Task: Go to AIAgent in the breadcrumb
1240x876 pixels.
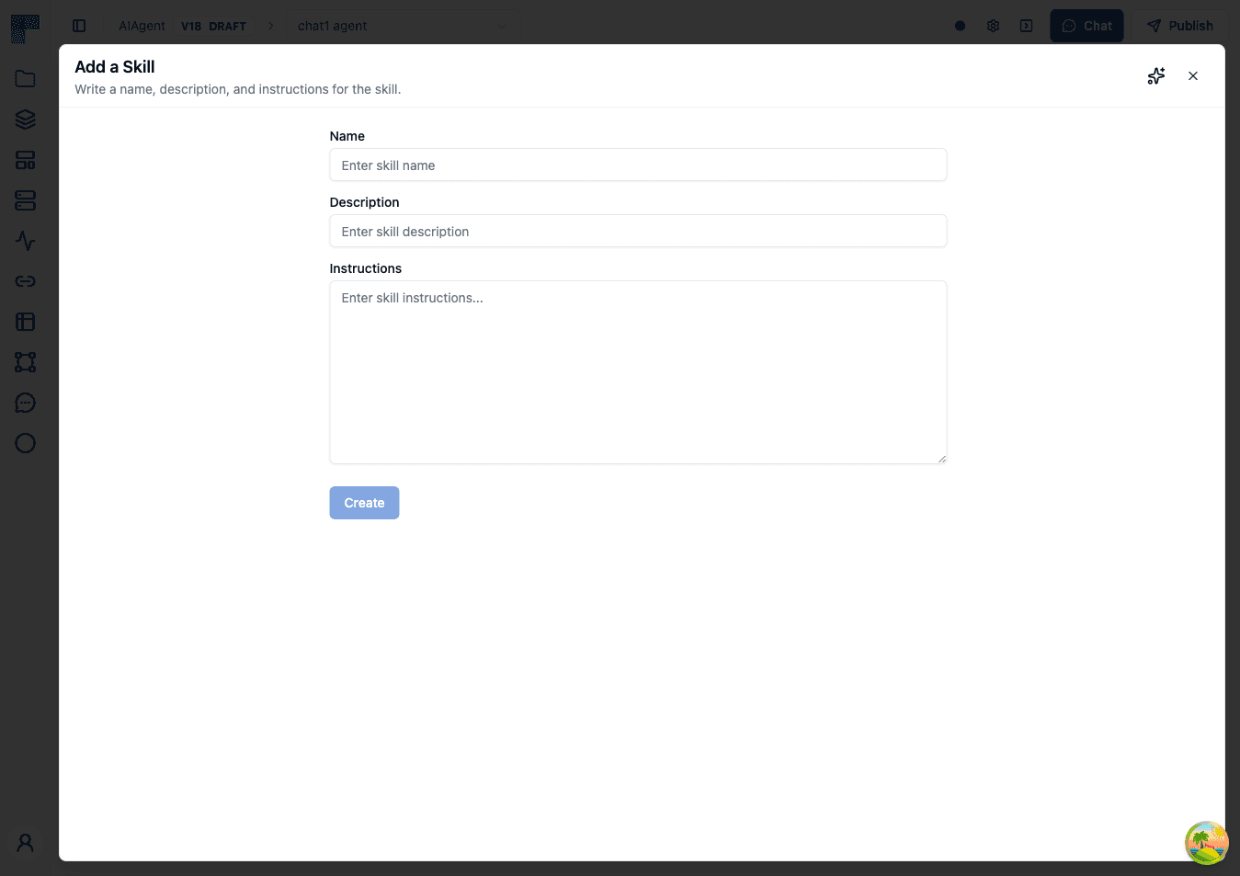Action: coord(142,26)
